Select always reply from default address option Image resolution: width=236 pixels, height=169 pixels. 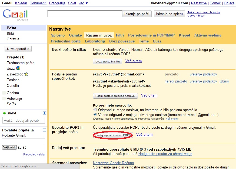point(95,114)
